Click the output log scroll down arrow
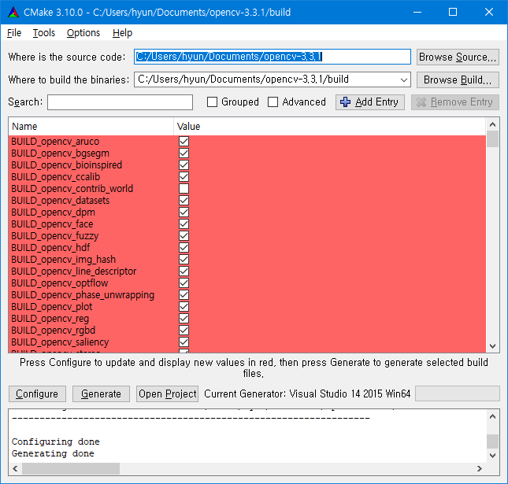The width and height of the screenshot is (508, 484). point(493,456)
